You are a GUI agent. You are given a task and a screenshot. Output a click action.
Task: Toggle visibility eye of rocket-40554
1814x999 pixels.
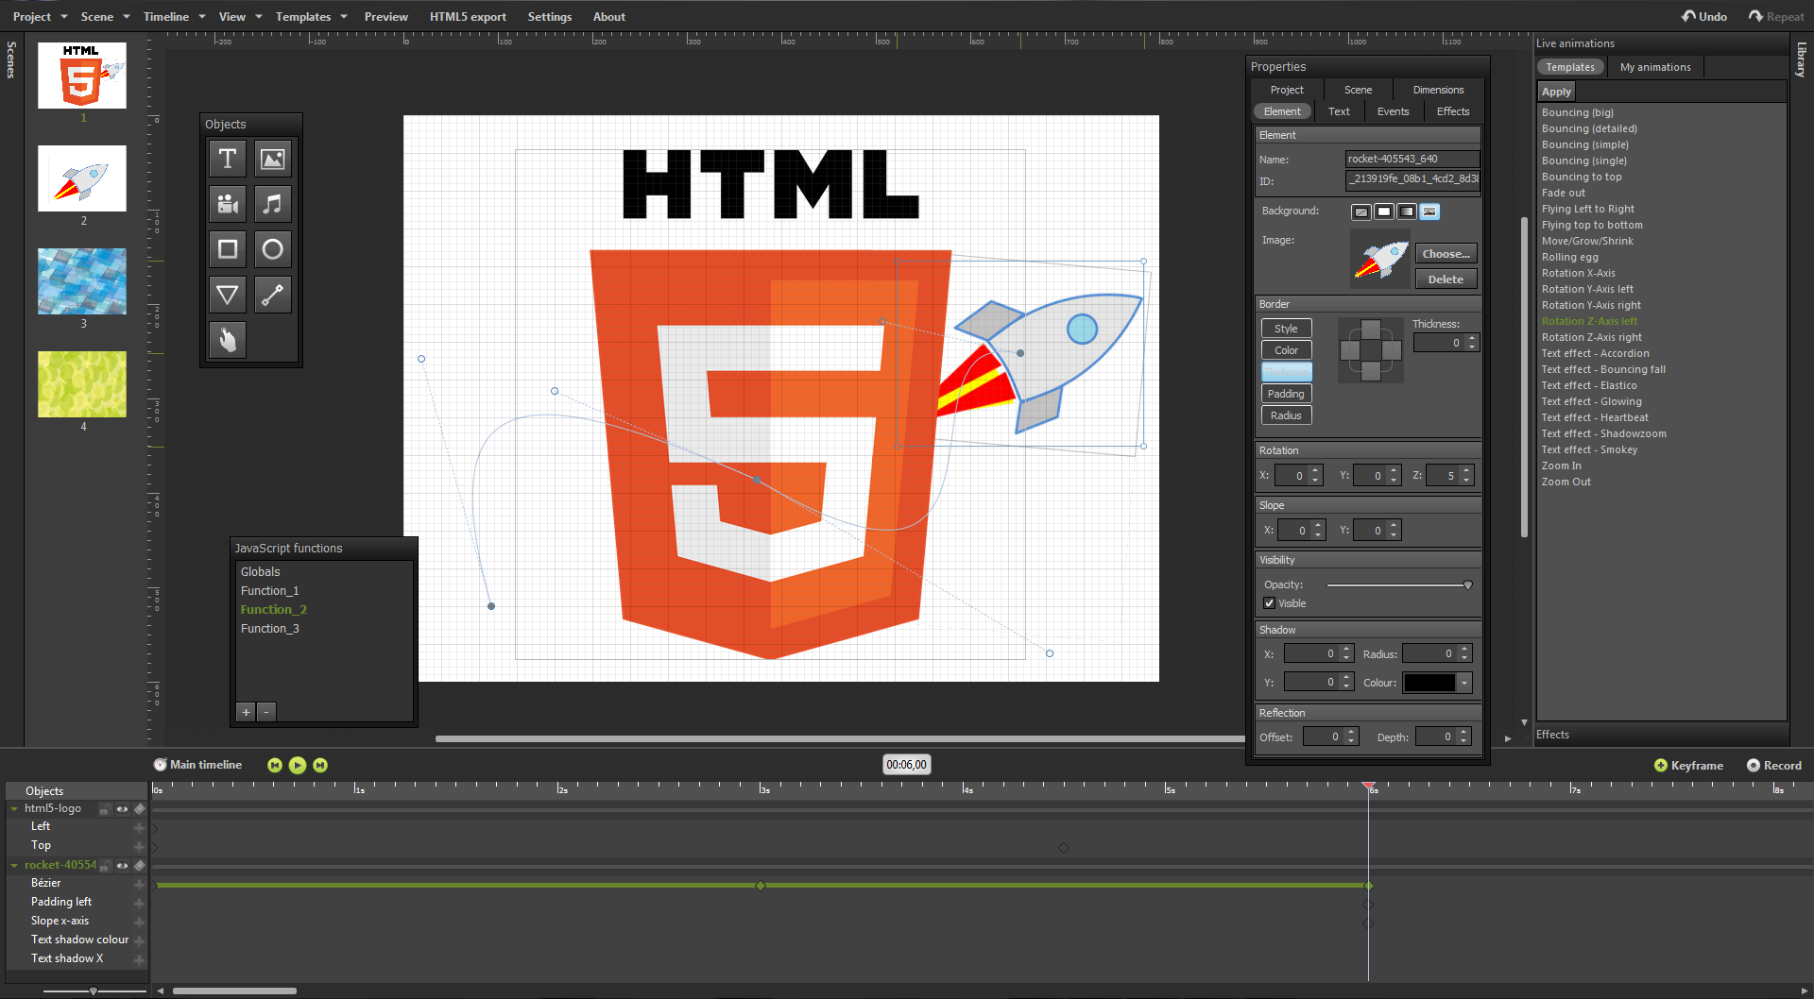click(122, 866)
